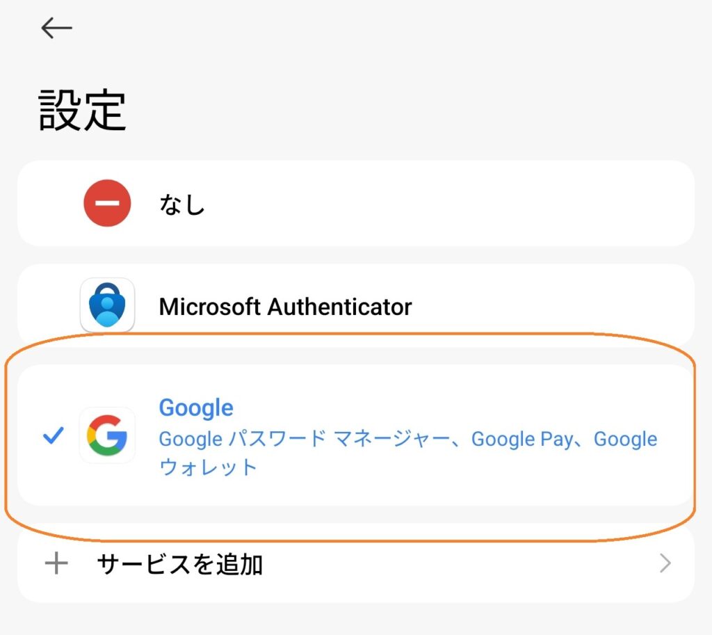Click the red minus icon for なし
The width and height of the screenshot is (712, 635).
(x=107, y=203)
